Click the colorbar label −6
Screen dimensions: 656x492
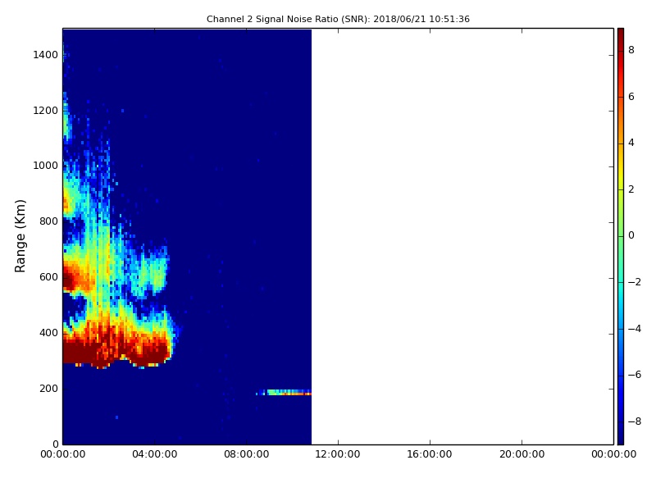[634, 375]
